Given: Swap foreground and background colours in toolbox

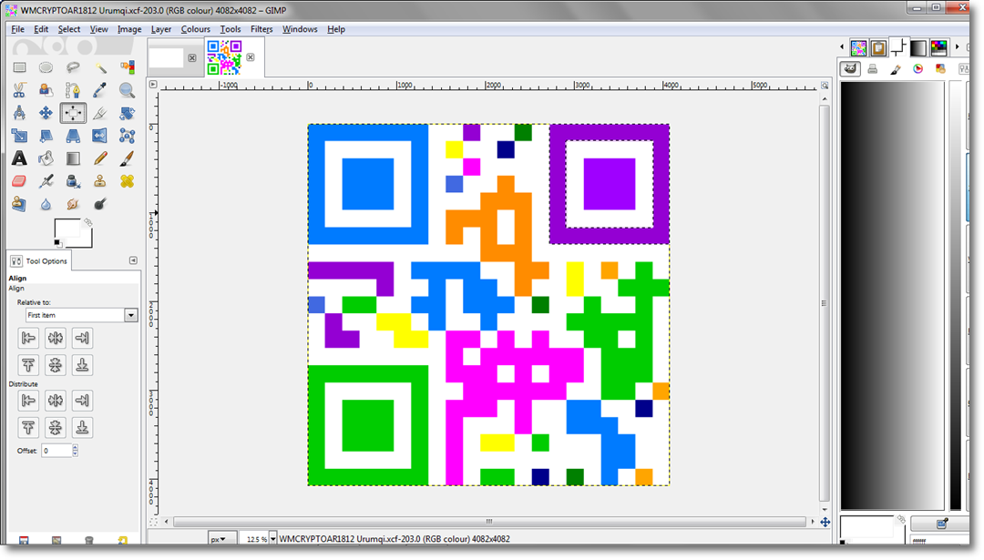Looking at the screenshot, I should [87, 222].
